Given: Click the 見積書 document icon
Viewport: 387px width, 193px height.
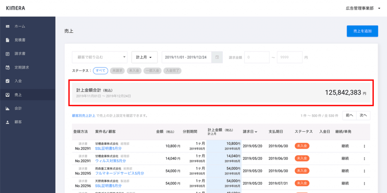Looking at the screenshot, I should coord(8,40).
